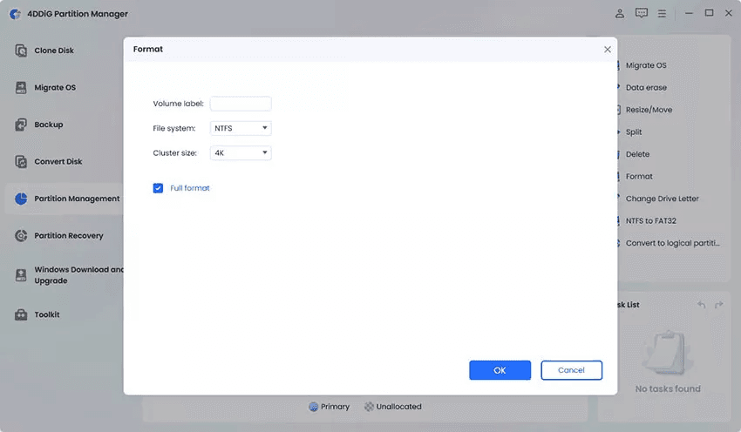Screen dimensions: 741x432
Task: Click the Convert Disk sidebar icon
Action: pyautogui.click(x=21, y=162)
